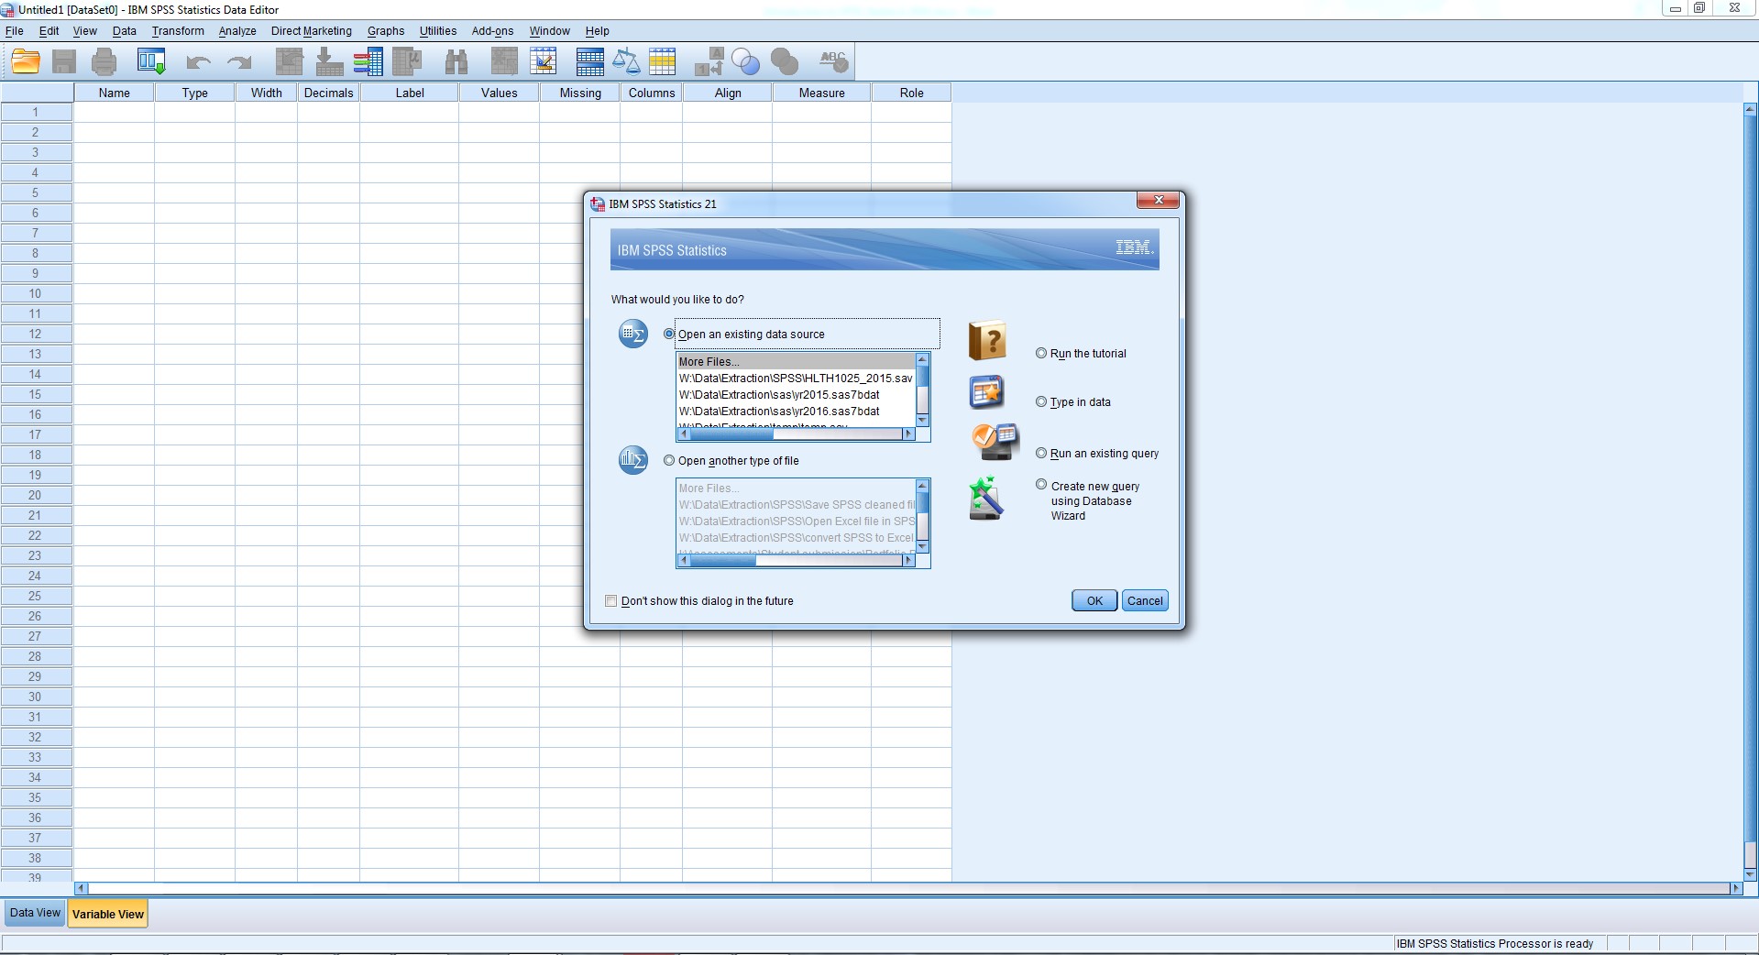1759x955 pixels.
Task: Select the Type in data option
Action: coord(1041,401)
